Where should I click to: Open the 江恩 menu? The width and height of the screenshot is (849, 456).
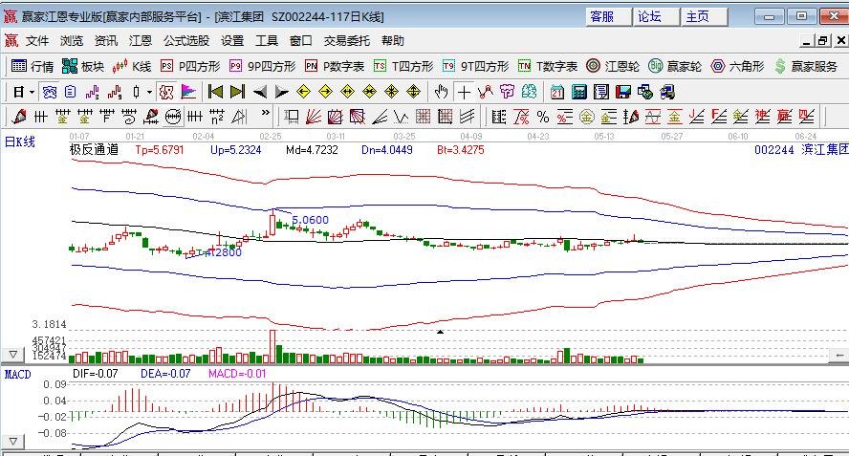coord(141,40)
